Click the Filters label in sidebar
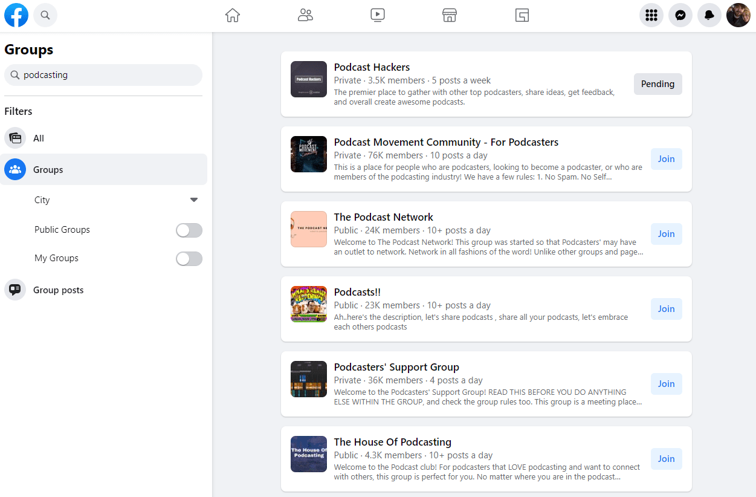This screenshot has width=756, height=497. coord(18,111)
